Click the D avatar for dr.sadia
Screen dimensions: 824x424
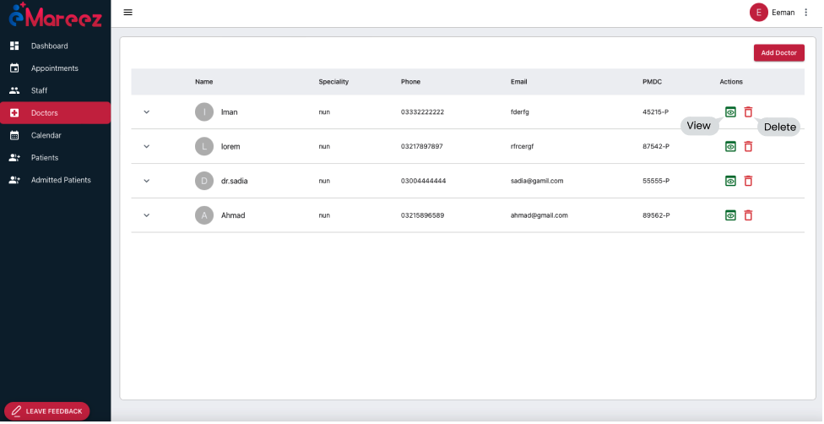[204, 181]
